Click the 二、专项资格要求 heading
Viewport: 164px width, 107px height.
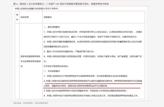[x=52, y=71]
